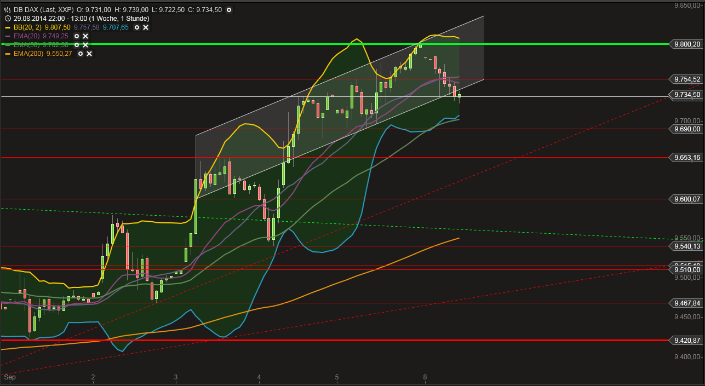The height and width of the screenshot is (386, 705).
Task: Click the clock icon beside the date range
Action: pos(7,18)
